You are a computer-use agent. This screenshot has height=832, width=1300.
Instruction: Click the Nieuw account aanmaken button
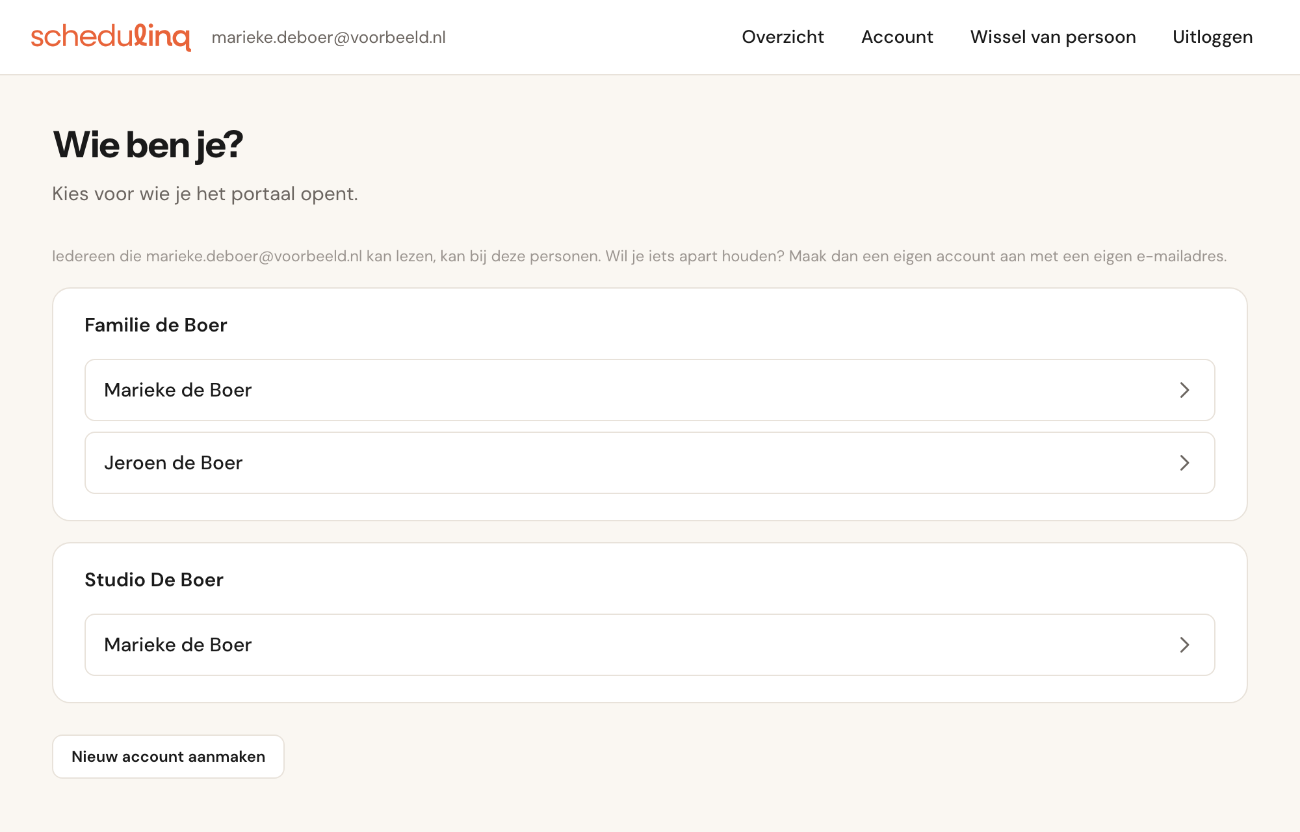pos(168,757)
